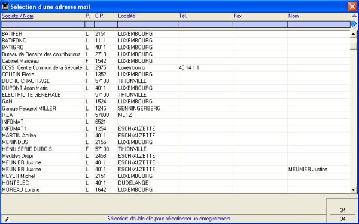Image resolution: width=359 pixels, height=224 pixels.
Task: Select the GAN row
Action: coord(175,102)
